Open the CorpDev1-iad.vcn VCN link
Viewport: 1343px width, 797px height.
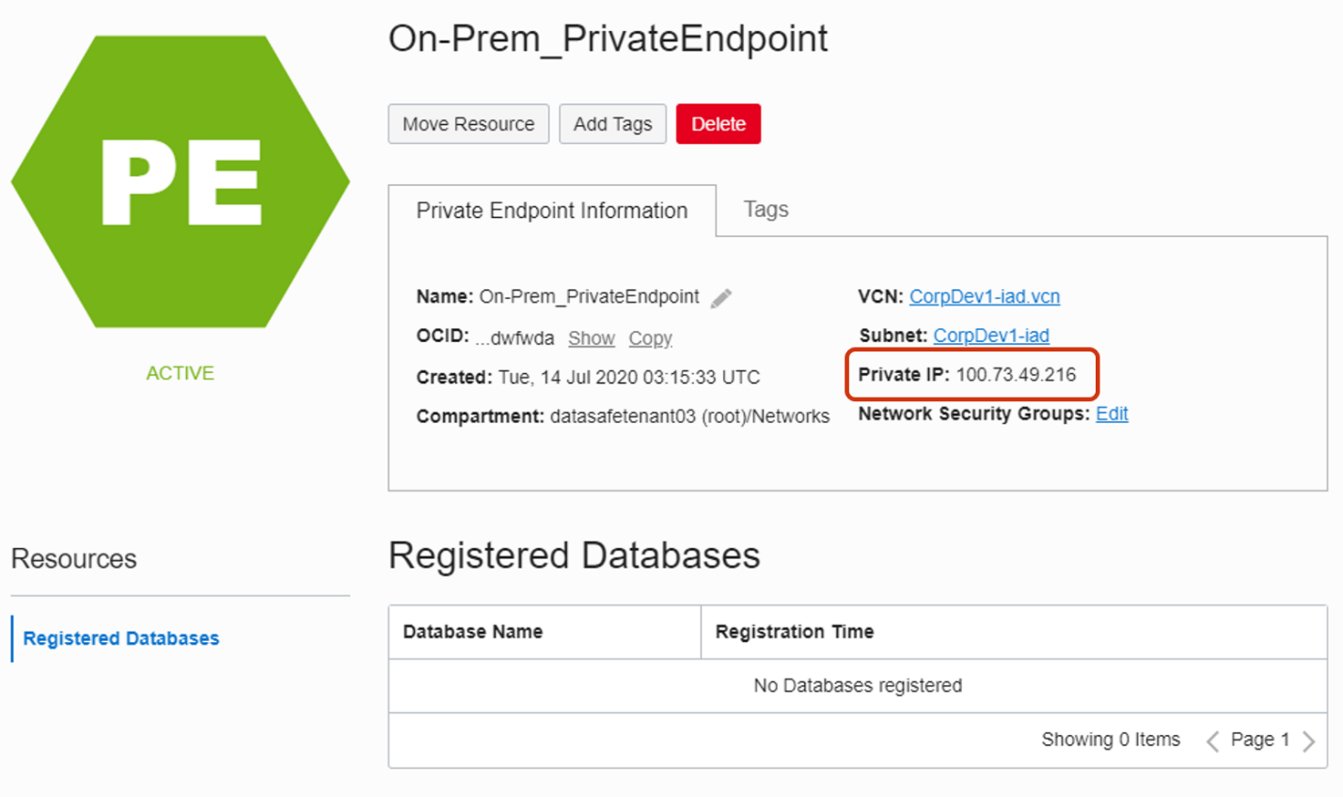pos(984,297)
